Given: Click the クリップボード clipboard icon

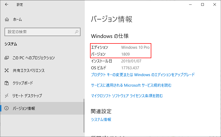Looking at the screenshot, I should tap(7, 83).
